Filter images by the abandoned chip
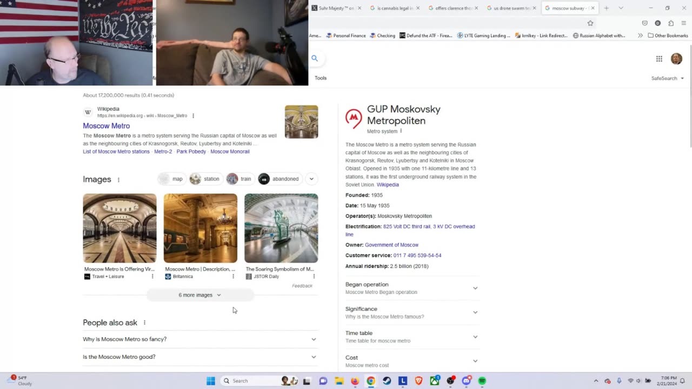This screenshot has width=692, height=389. [x=280, y=179]
